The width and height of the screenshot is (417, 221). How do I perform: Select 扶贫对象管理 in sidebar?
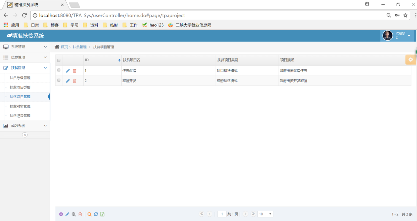20,106
